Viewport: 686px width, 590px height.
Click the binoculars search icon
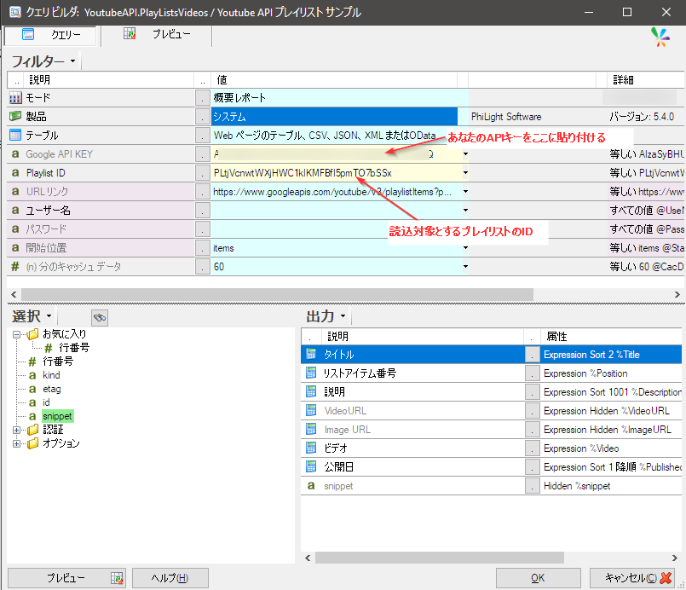click(x=100, y=317)
